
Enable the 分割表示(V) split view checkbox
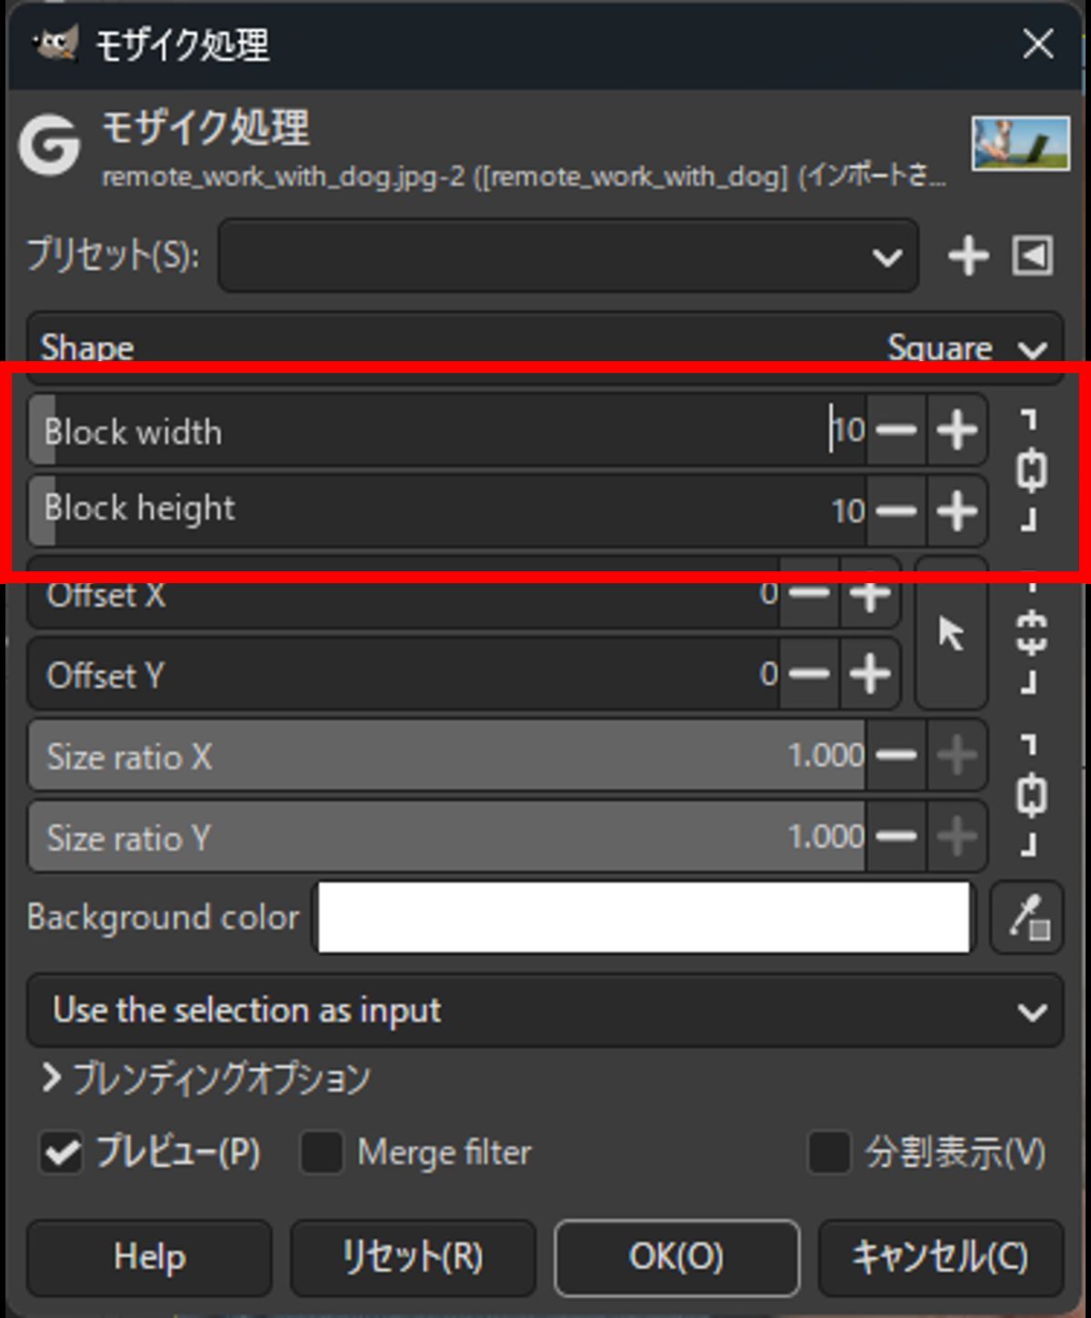(829, 1153)
